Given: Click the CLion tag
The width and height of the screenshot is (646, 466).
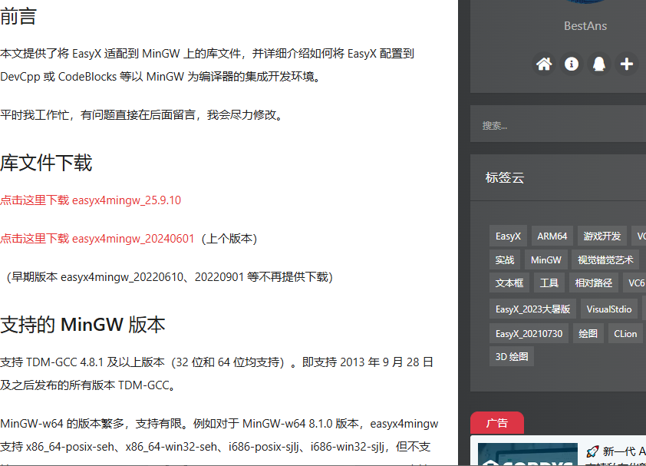Looking at the screenshot, I should click(626, 333).
